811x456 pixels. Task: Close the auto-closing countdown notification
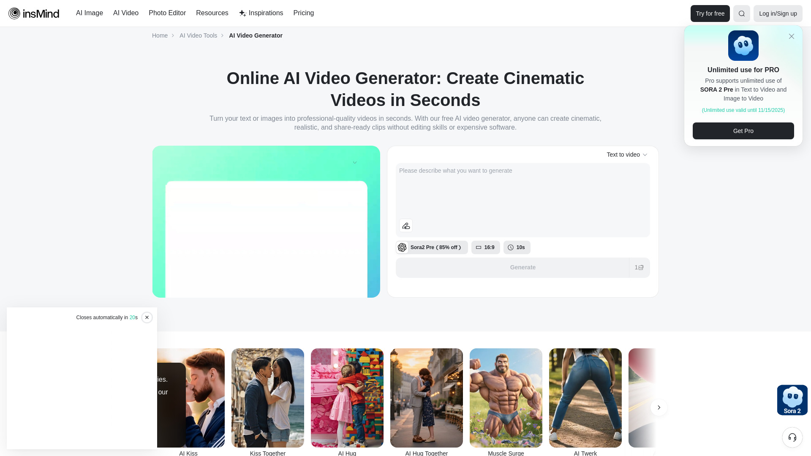coord(147,317)
